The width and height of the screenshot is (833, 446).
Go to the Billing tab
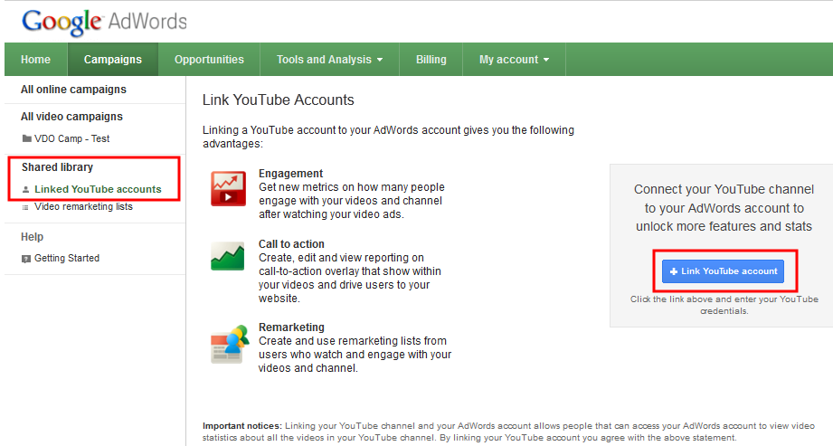pyautogui.click(x=431, y=60)
